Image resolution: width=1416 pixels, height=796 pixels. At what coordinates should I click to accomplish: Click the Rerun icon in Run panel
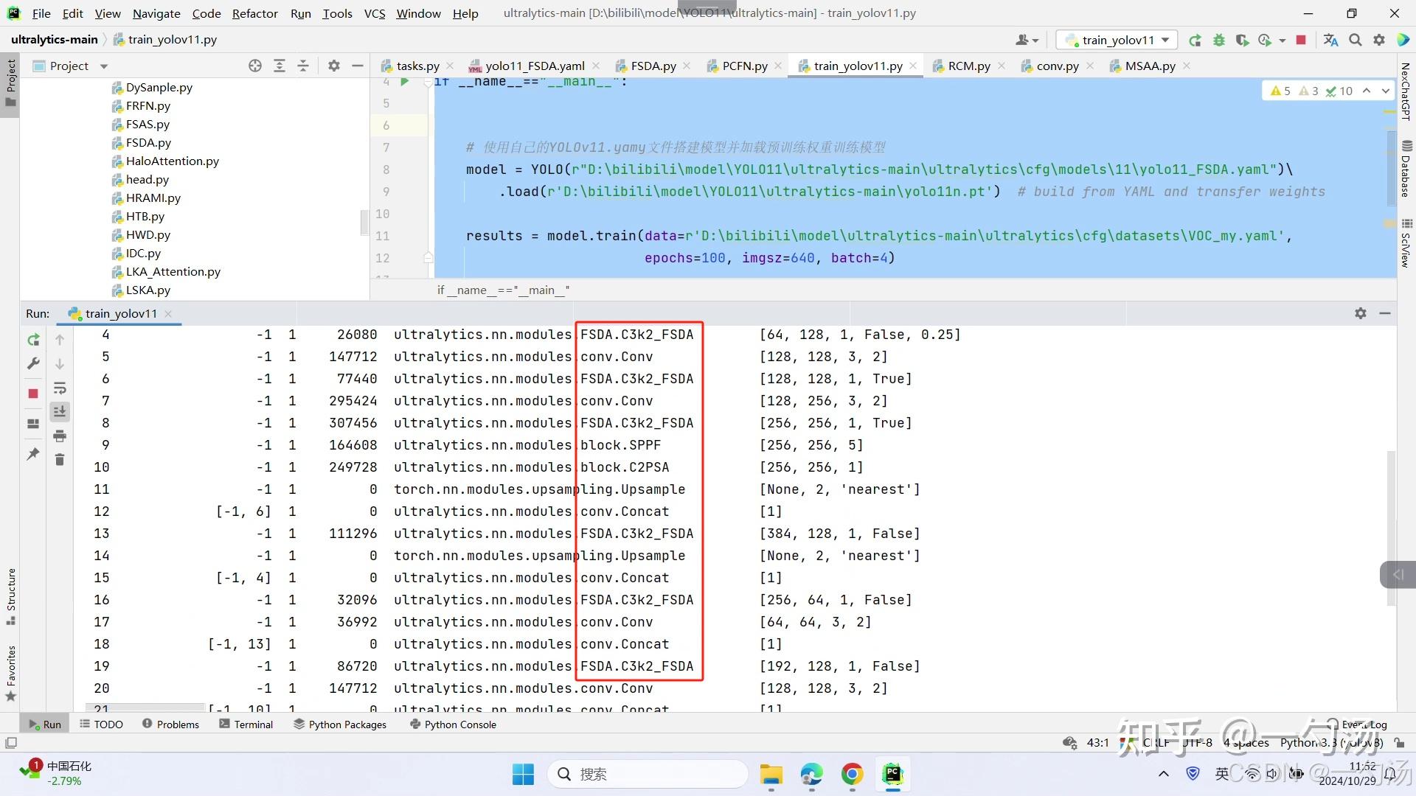[x=33, y=340]
